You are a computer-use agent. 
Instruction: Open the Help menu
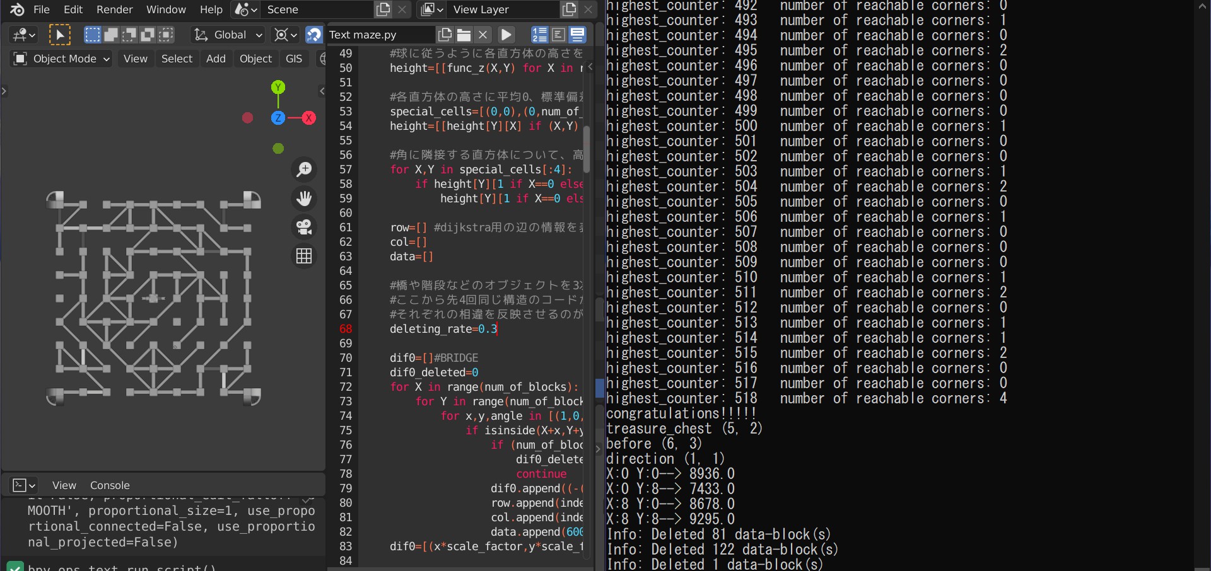[211, 9]
